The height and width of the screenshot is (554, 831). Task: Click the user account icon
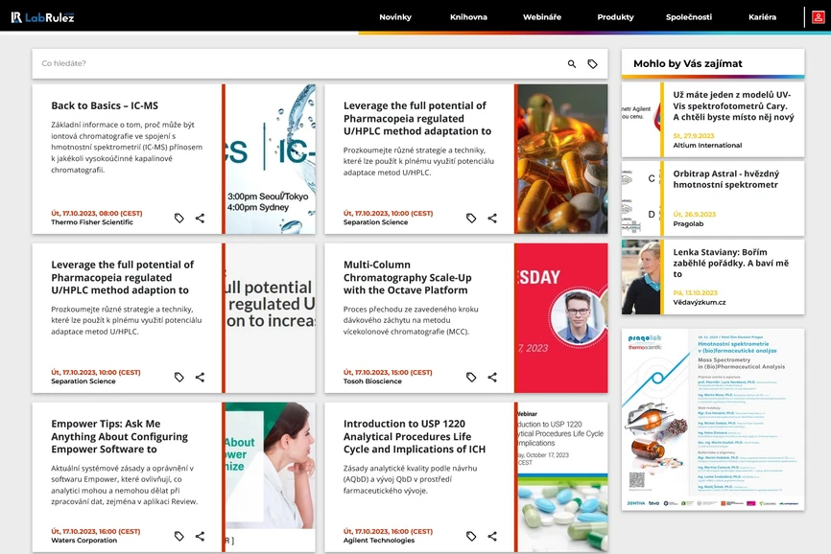pyautogui.click(x=818, y=17)
